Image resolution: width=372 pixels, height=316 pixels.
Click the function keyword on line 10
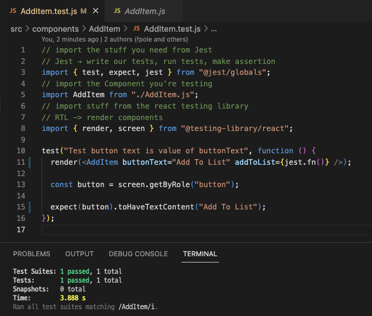point(275,151)
